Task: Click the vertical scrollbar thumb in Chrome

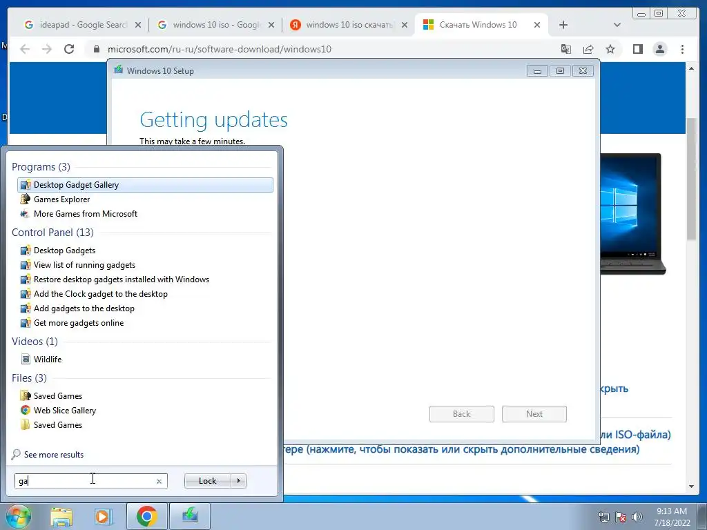Action: click(x=691, y=179)
